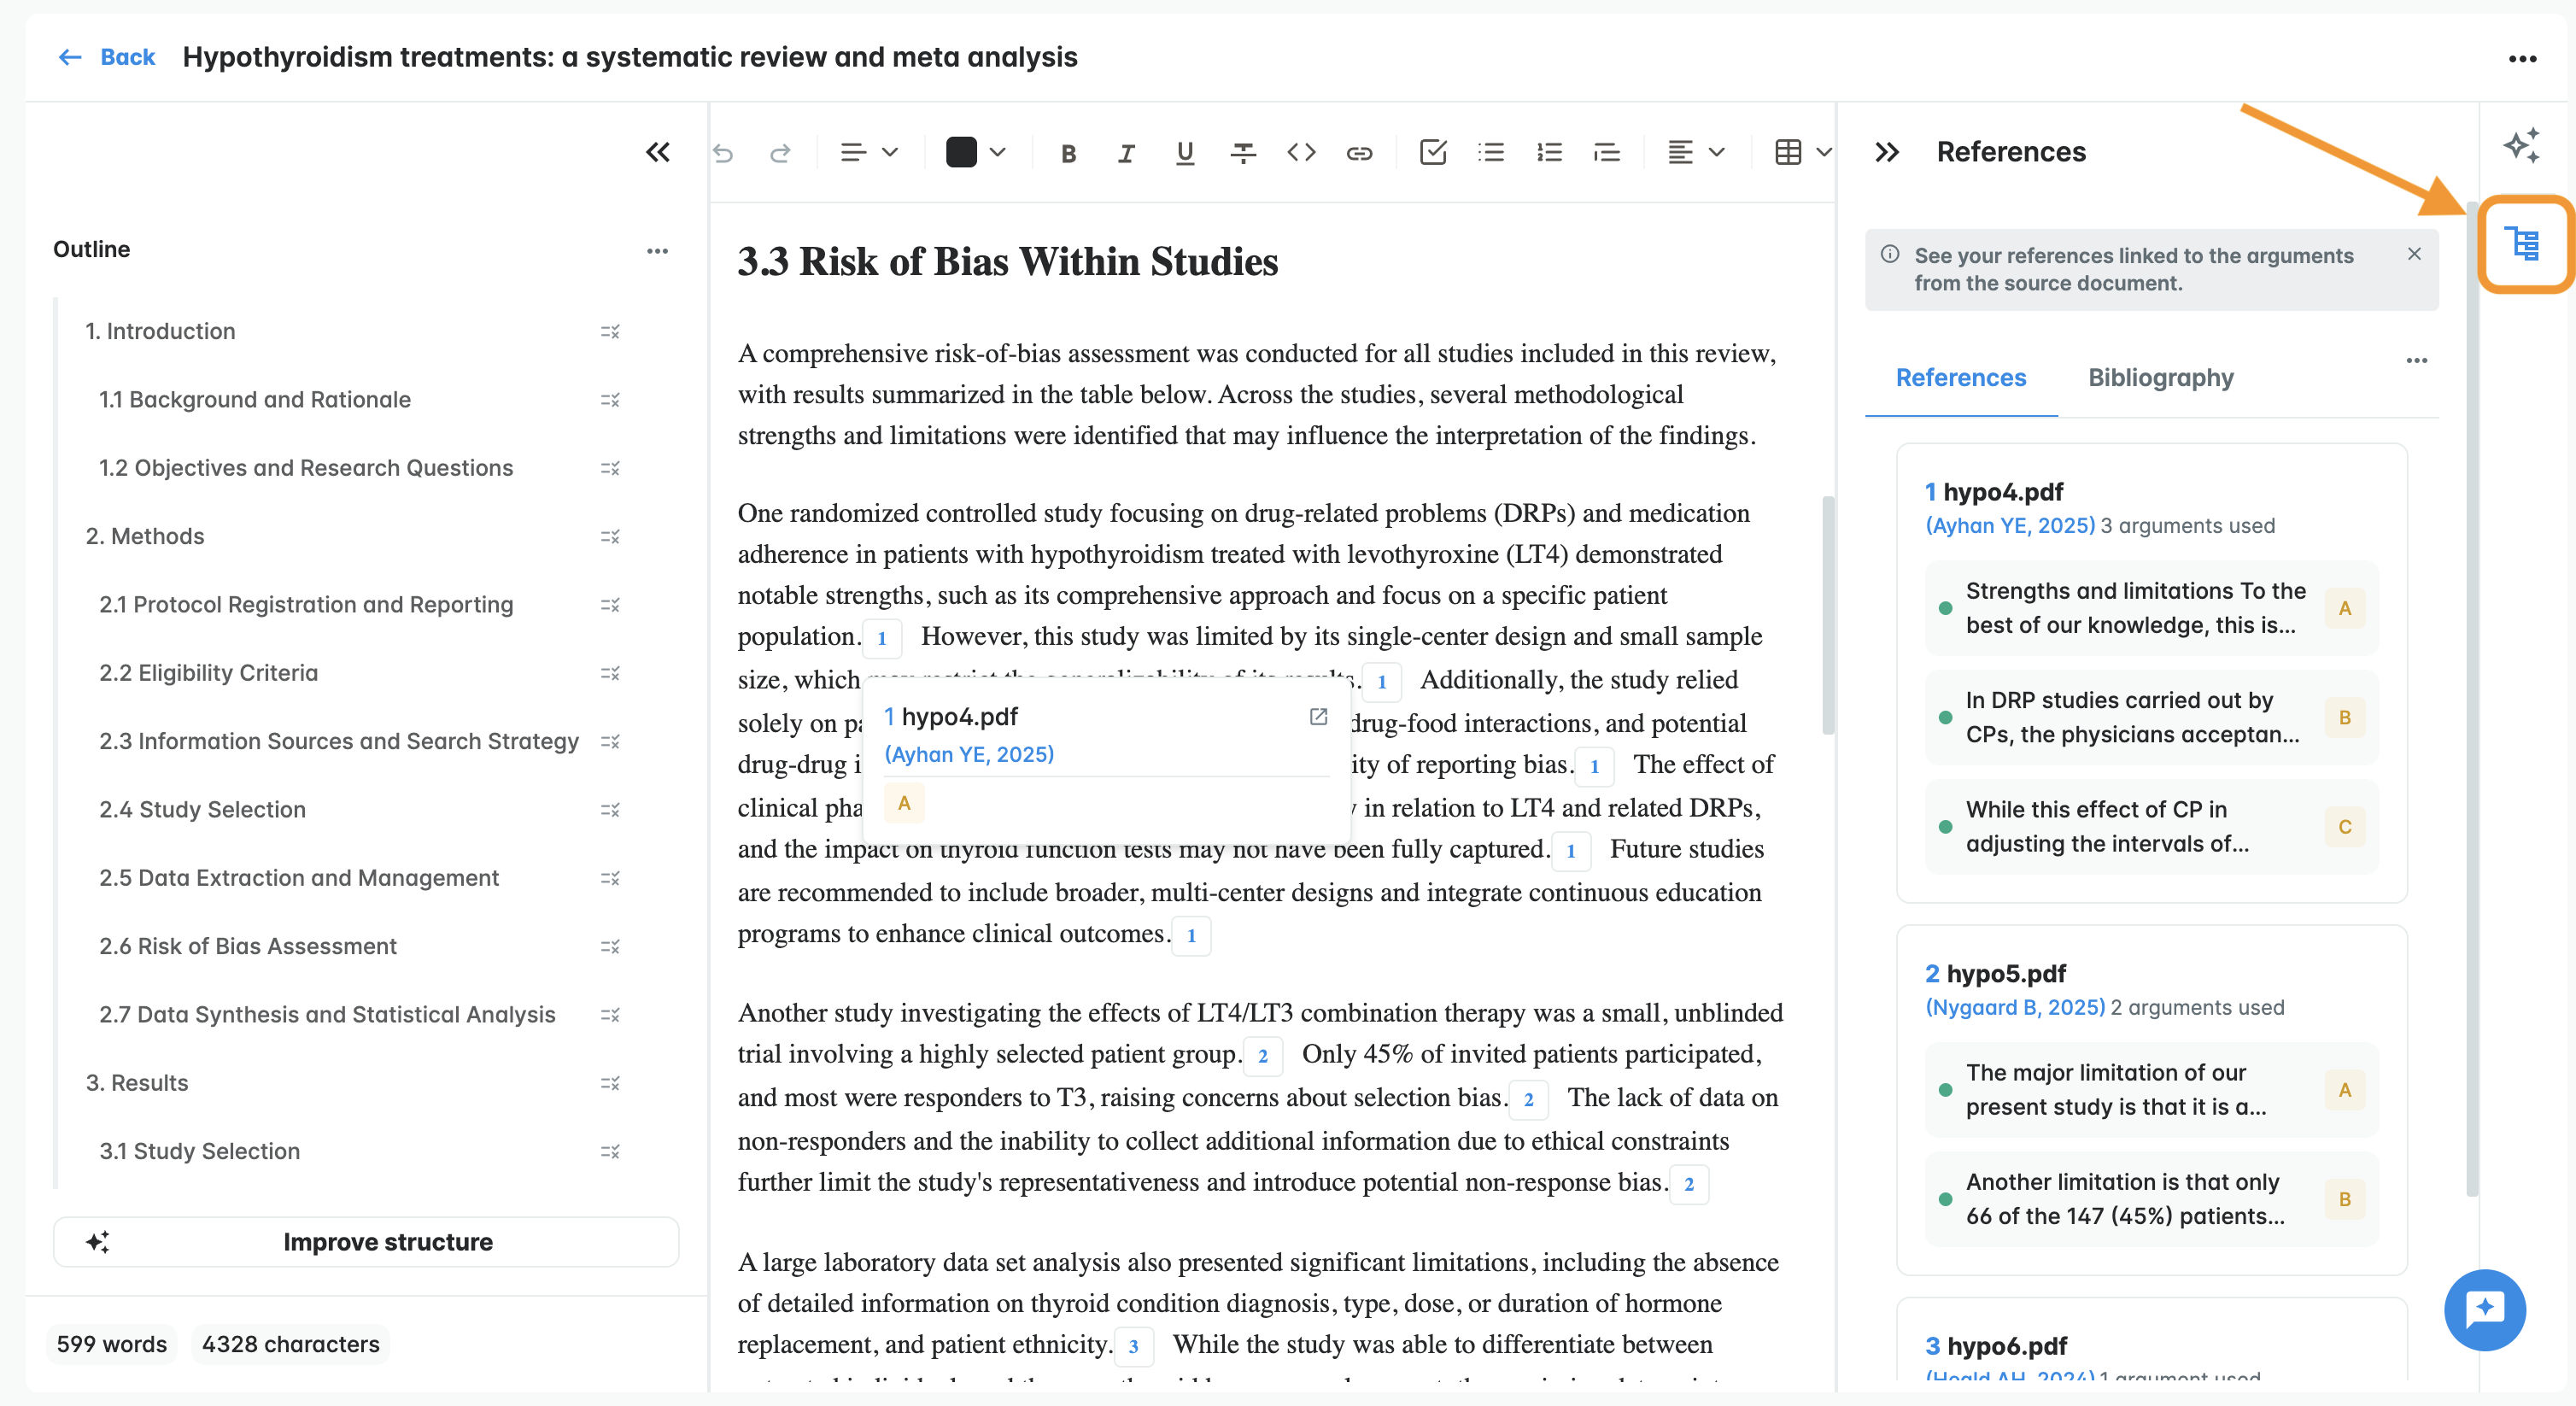Insert a hyperlink
The width and height of the screenshot is (2576, 1406).
pyautogui.click(x=1358, y=153)
